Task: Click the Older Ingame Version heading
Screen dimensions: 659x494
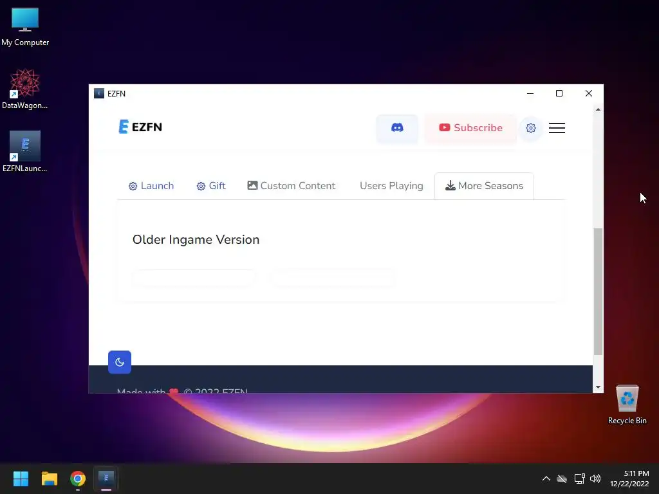Action: [x=196, y=239]
